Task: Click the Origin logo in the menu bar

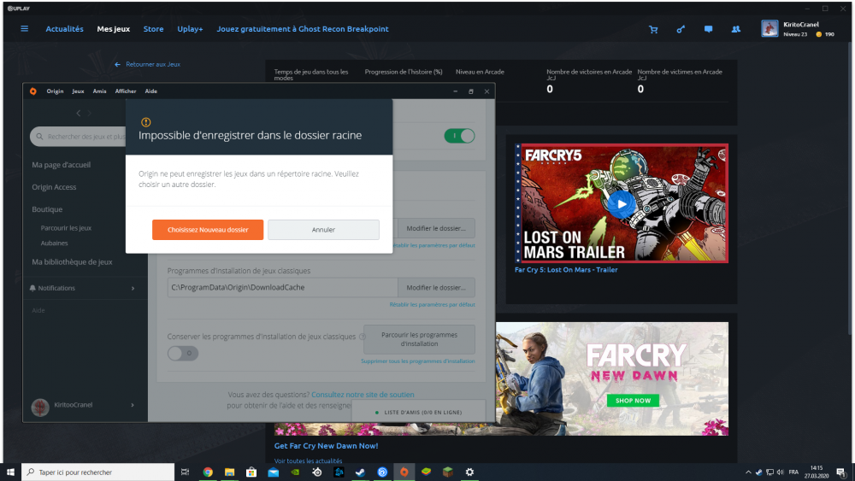Action: click(32, 91)
